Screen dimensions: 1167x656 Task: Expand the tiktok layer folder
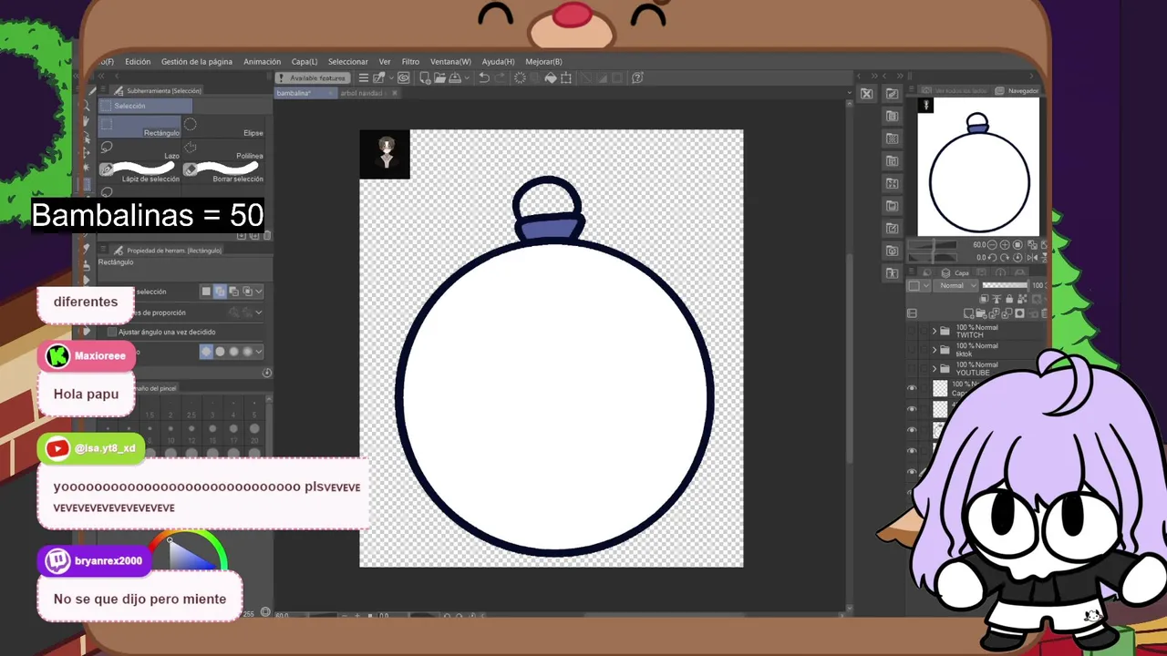pyautogui.click(x=935, y=349)
